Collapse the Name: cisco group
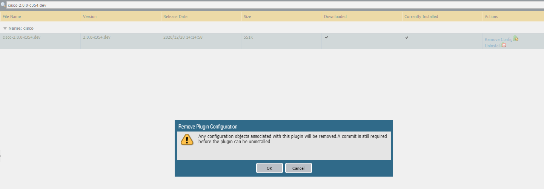 [5, 29]
